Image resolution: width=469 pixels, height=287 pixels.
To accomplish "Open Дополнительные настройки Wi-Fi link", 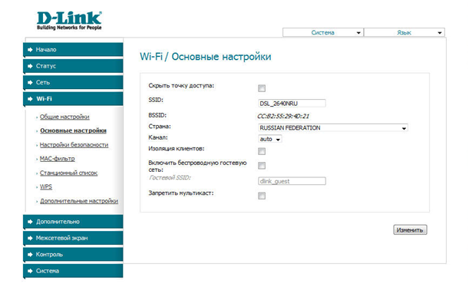I will point(79,201).
